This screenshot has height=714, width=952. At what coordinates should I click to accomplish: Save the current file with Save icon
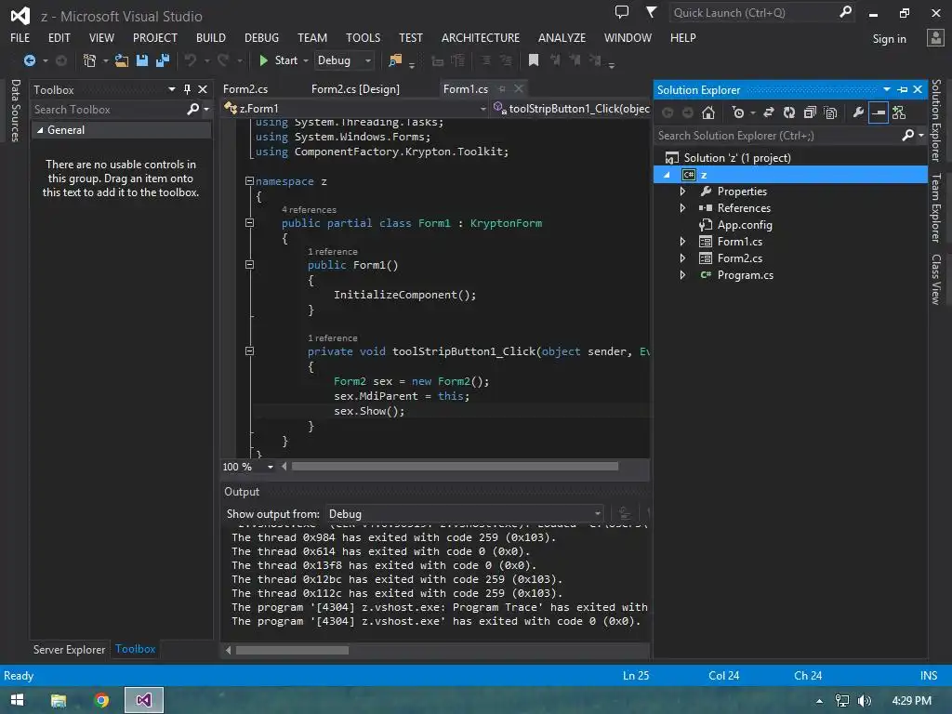coord(142,60)
